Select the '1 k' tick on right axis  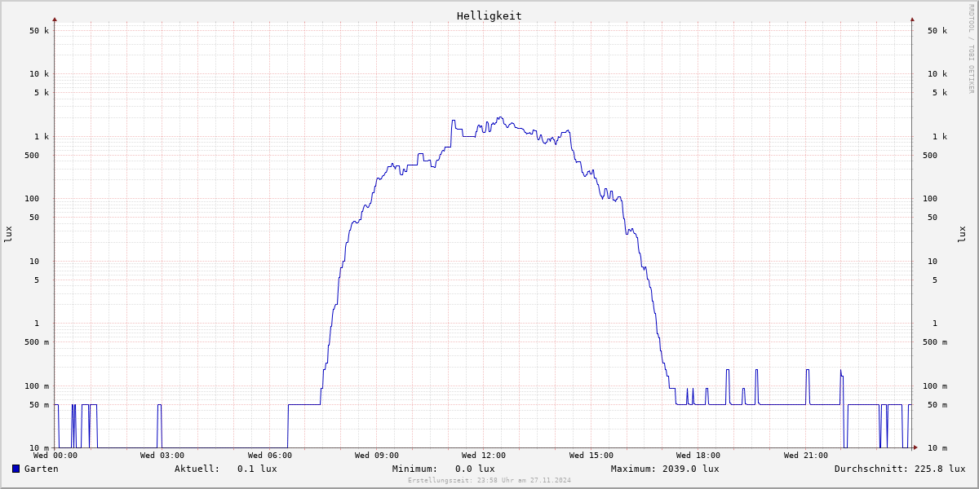940,137
